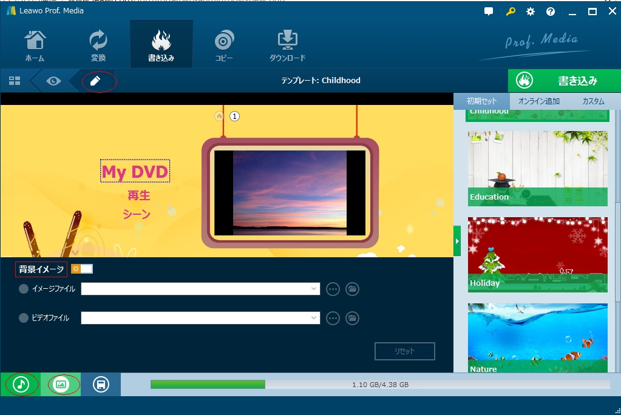
Task: Click the 背景イメージ label
Action: click(x=41, y=269)
